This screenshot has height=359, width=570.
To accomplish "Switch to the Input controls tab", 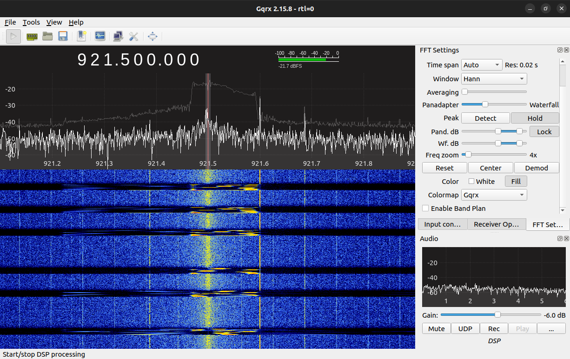I will click(442, 224).
